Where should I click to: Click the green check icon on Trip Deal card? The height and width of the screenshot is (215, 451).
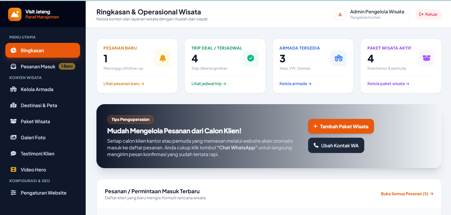coord(250,58)
